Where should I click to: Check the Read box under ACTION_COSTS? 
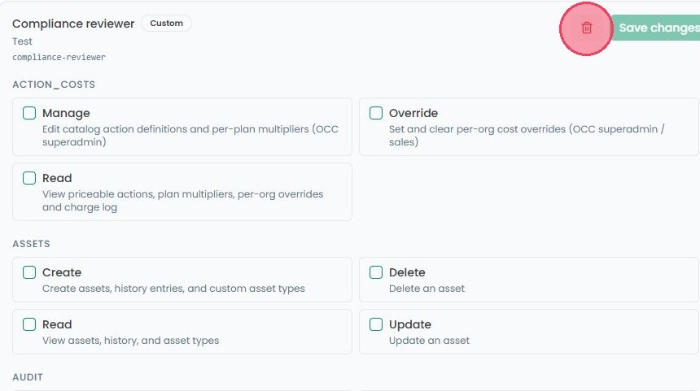click(29, 178)
